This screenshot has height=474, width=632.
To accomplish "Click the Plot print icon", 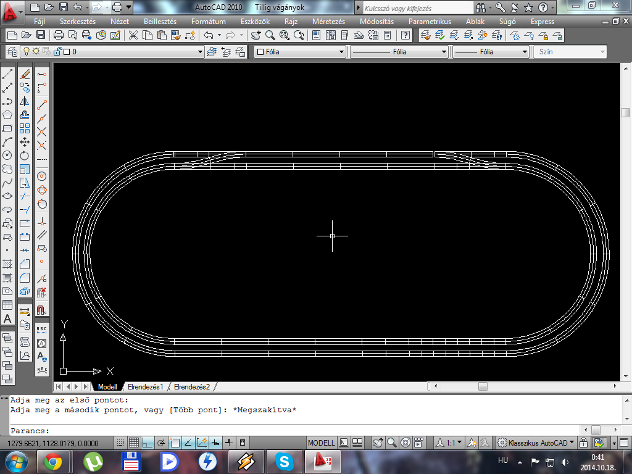I will (x=59, y=35).
